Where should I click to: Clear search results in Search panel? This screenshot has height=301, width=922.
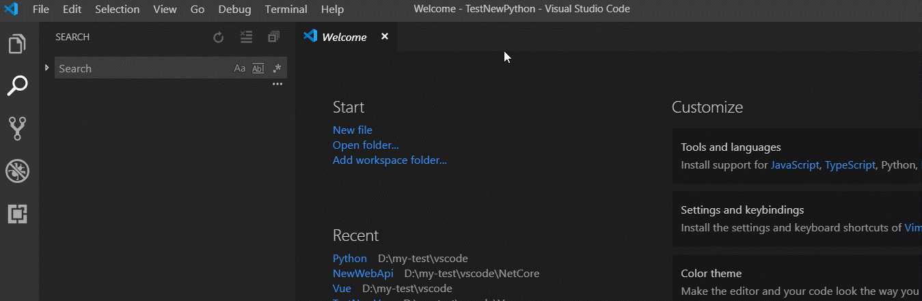[x=247, y=37]
